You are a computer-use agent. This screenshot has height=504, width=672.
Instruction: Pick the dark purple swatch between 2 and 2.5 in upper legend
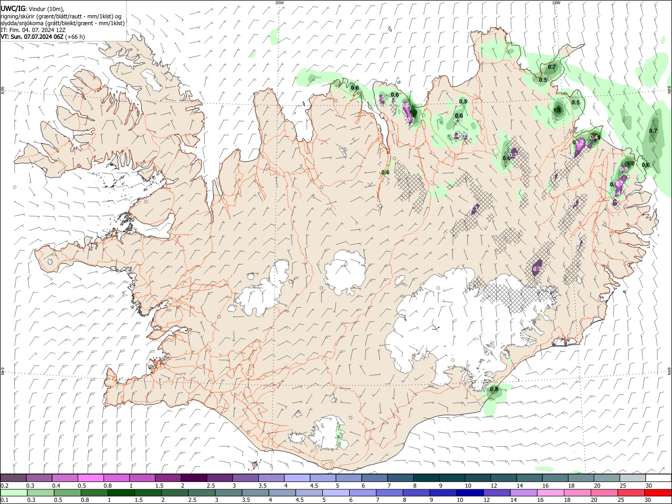click(194, 478)
